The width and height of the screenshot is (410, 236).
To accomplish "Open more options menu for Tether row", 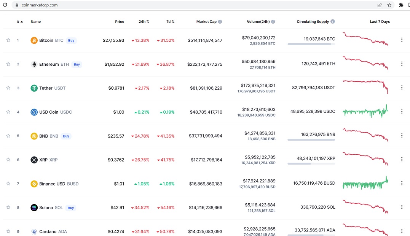I will pyautogui.click(x=402, y=87).
